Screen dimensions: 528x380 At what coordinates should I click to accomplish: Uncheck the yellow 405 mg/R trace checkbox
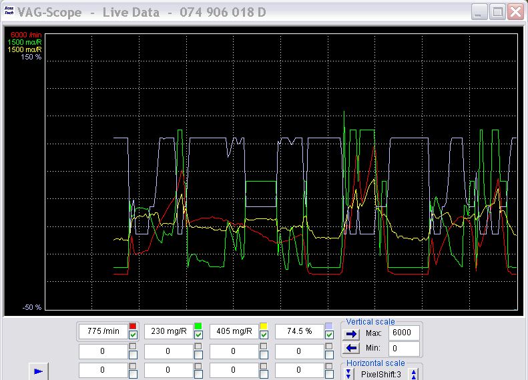click(264, 335)
